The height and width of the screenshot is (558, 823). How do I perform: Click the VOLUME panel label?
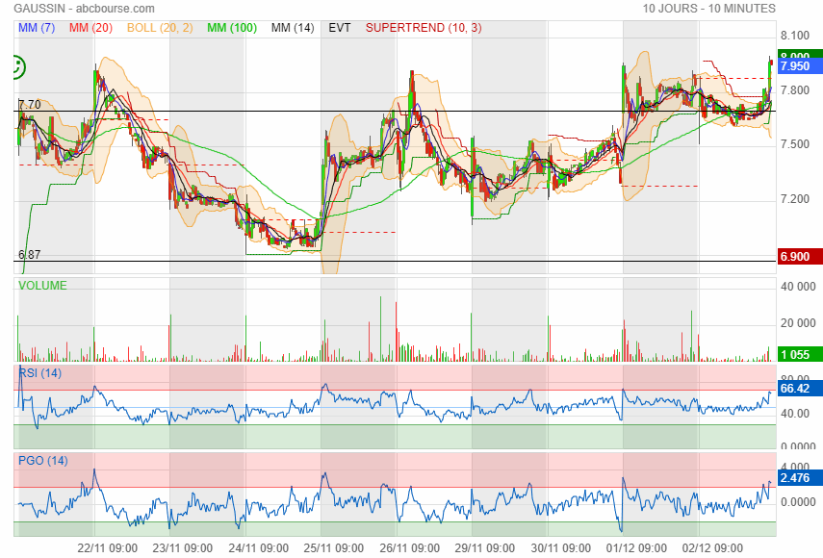pyautogui.click(x=42, y=286)
